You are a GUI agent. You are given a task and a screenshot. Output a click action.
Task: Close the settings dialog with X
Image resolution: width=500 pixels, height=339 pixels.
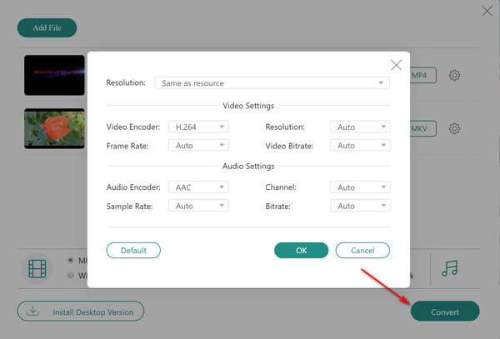tap(396, 64)
